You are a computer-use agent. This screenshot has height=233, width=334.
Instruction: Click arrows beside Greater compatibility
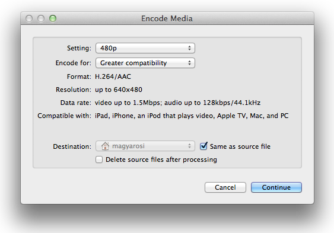[x=189, y=63]
